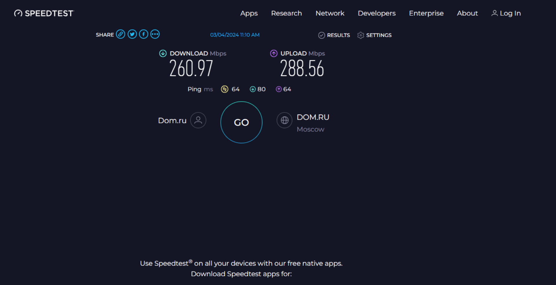Open the Research menu
The image size is (556, 285).
[286, 13]
